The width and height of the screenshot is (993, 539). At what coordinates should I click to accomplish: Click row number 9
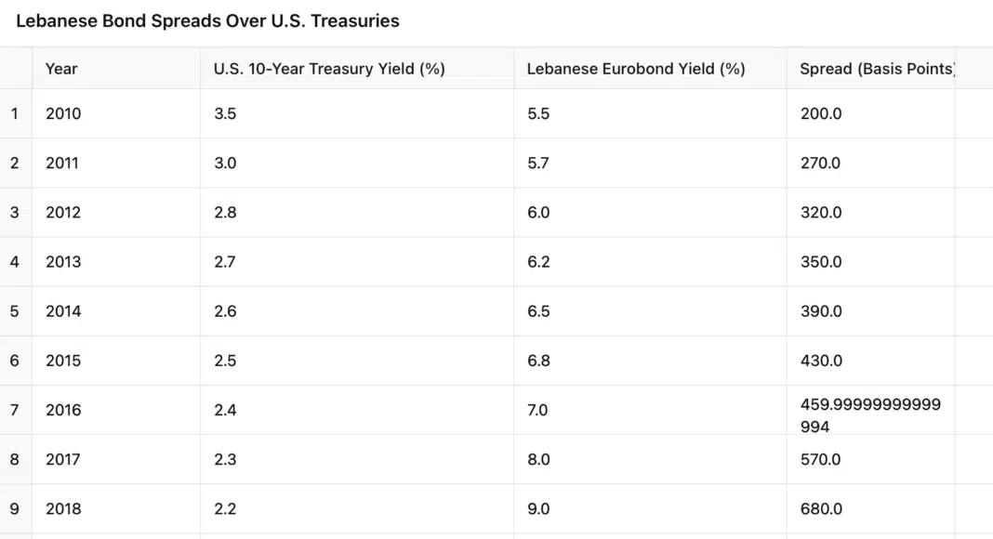15,508
